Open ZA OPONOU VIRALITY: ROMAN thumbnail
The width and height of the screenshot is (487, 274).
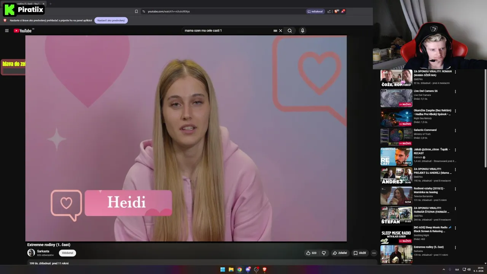[x=396, y=78]
